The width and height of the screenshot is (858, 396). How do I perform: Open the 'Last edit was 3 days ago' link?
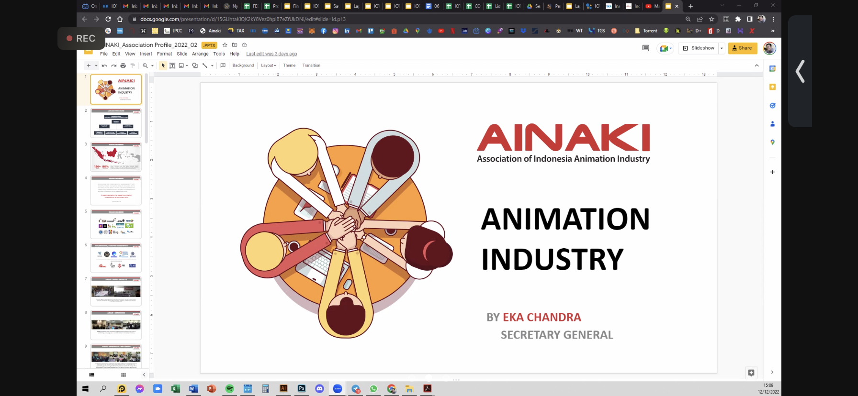[271, 54]
